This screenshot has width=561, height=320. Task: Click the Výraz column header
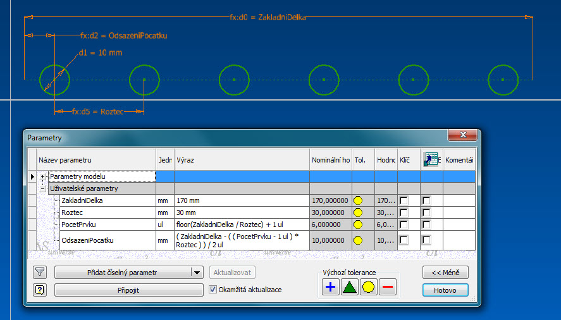[242, 159]
